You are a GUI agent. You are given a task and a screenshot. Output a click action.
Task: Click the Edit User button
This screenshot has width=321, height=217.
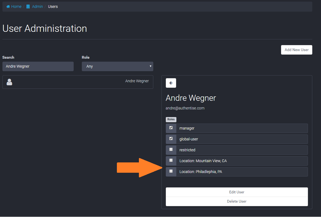pyautogui.click(x=237, y=192)
